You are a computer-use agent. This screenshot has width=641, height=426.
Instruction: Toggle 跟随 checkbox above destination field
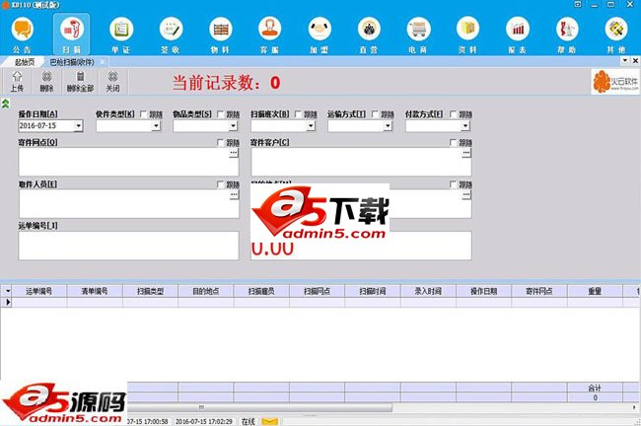click(x=453, y=184)
